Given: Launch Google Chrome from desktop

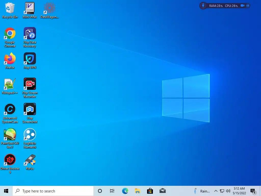Looking at the screenshot, I should tap(10, 38).
